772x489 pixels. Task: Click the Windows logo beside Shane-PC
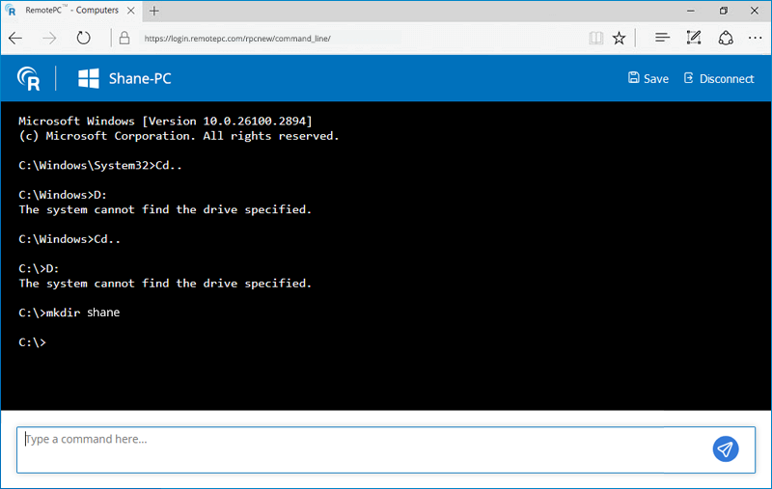[x=89, y=78]
